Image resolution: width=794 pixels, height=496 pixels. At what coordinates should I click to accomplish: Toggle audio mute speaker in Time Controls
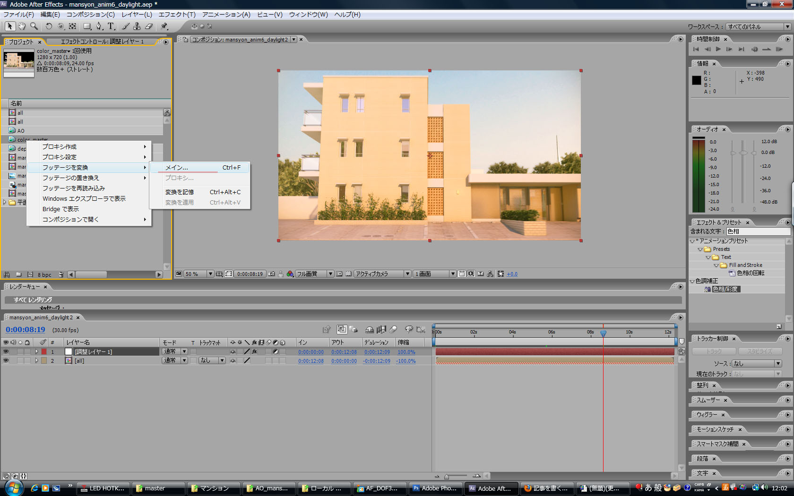754,49
